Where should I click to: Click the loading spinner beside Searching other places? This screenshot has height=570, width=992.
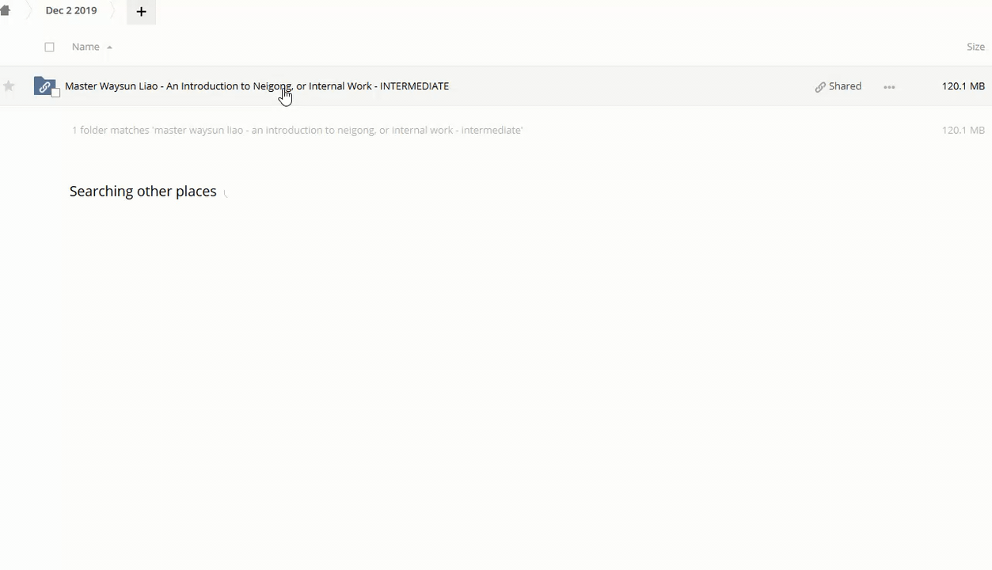(227, 192)
